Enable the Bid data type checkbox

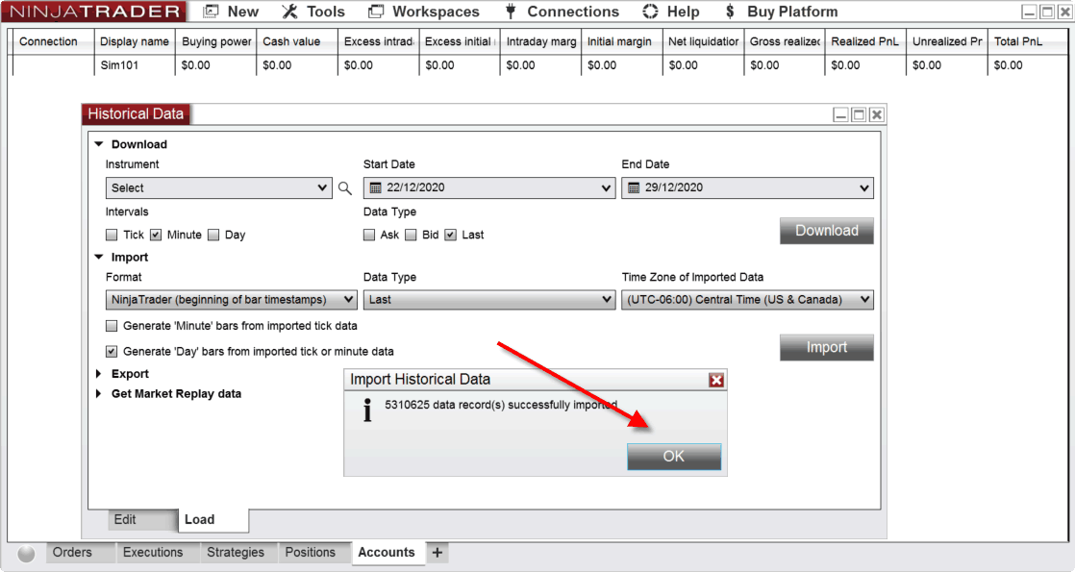(411, 236)
